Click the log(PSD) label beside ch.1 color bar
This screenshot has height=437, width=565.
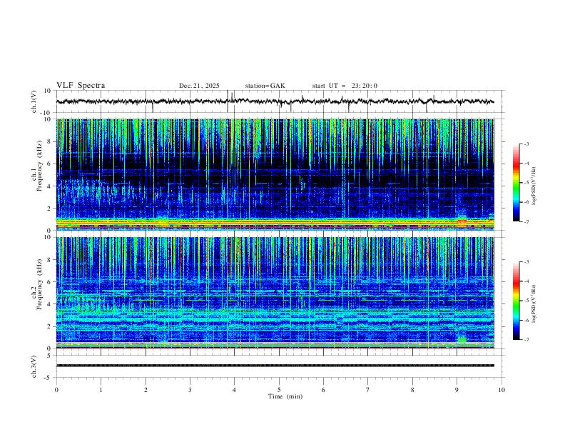point(534,186)
